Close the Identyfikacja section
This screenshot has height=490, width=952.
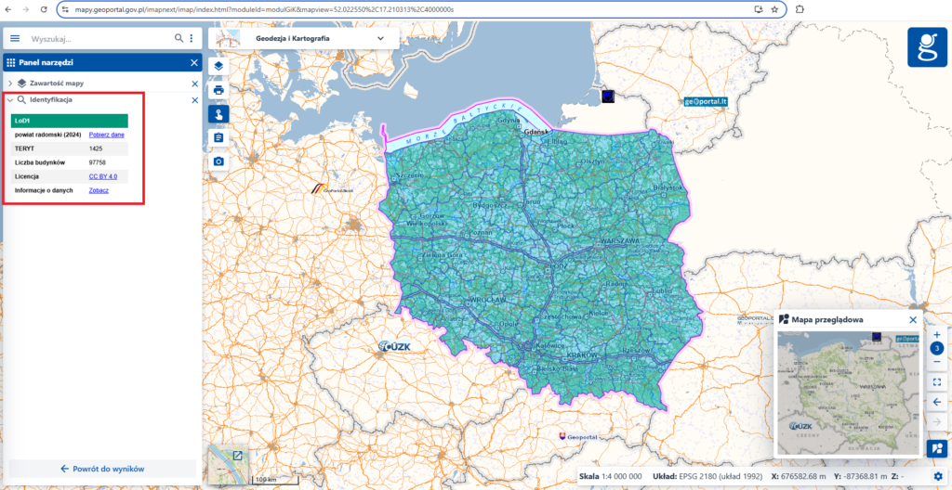click(x=195, y=100)
